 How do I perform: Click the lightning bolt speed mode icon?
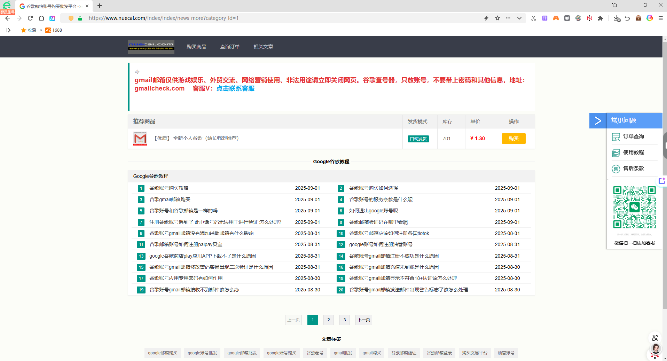tap(486, 18)
